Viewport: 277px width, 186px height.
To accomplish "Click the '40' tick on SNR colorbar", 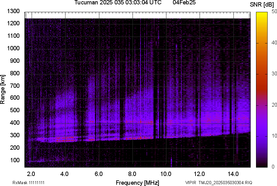I will click(274, 43).
